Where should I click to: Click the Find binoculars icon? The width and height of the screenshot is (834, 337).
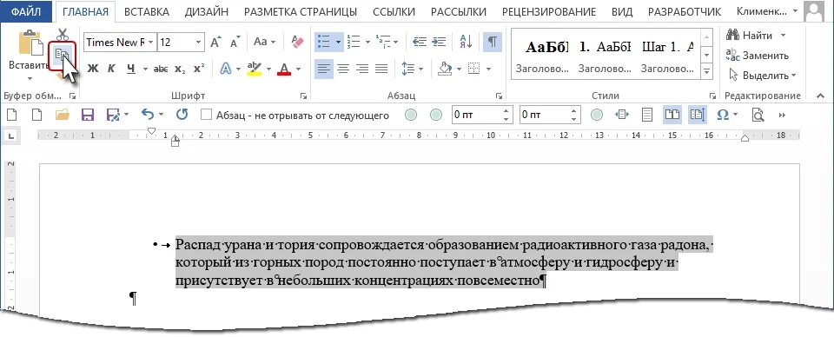pyautogui.click(x=733, y=36)
